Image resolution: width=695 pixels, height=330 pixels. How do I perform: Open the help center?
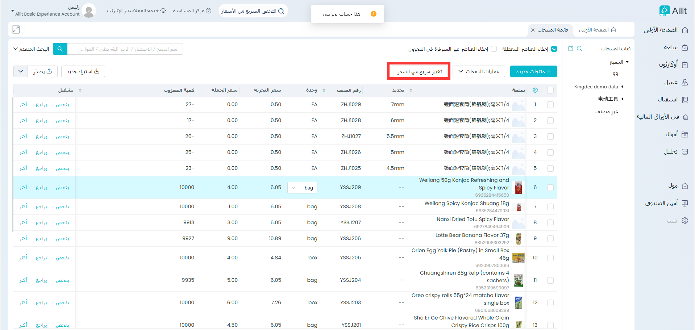click(x=192, y=11)
